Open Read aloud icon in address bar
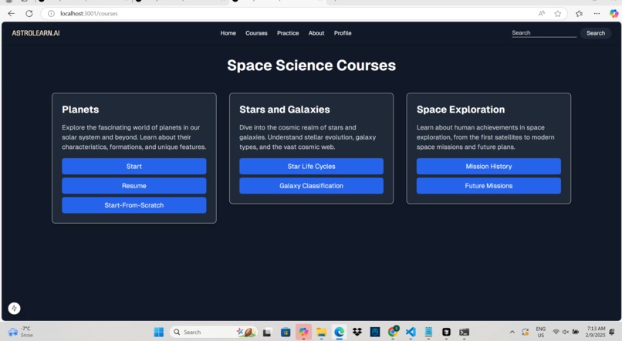The width and height of the screenshot is (622, 341). (x=542, y=13)
